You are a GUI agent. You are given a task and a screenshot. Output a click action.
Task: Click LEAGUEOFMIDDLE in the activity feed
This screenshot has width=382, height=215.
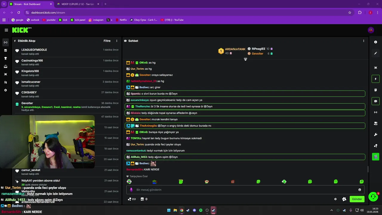pos(34,50)
